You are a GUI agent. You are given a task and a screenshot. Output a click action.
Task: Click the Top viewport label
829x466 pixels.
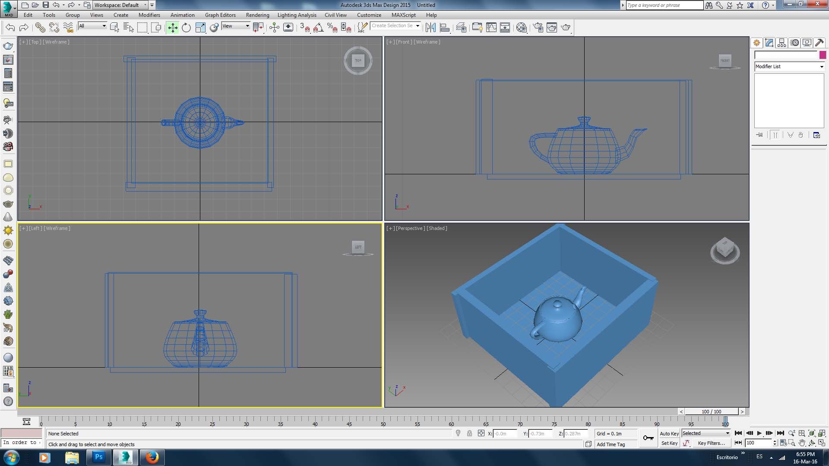point(35,42)
